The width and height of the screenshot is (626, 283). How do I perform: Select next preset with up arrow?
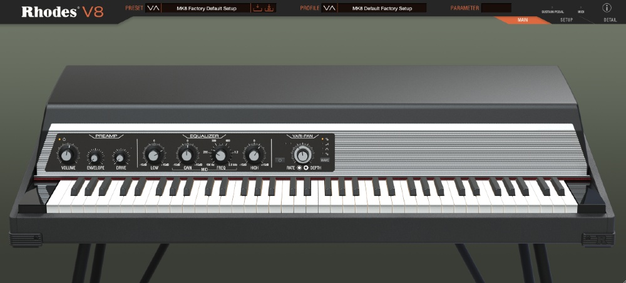(156, 8)
